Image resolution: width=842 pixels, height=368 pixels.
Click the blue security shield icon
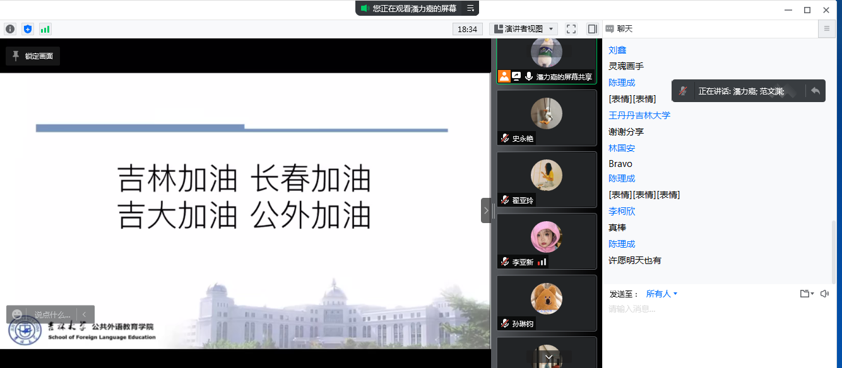pyautogui.click(x=28, y=29)
